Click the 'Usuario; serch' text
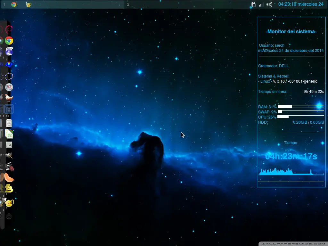Image resolution: width=328 pixels, height=246 pixels. (272, 45)
